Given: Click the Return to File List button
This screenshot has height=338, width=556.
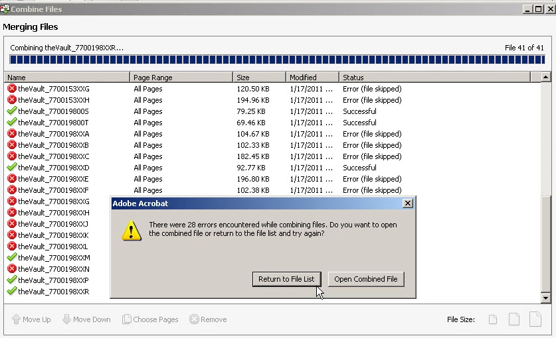Looking at the screenshot, I should click(x=286, y=279).
